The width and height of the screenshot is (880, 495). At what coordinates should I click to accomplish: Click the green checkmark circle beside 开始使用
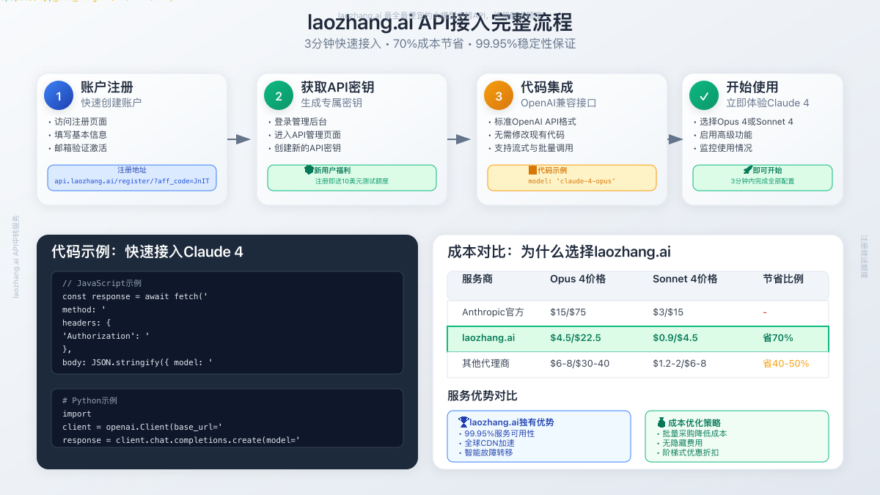click(x=704, y=95)
